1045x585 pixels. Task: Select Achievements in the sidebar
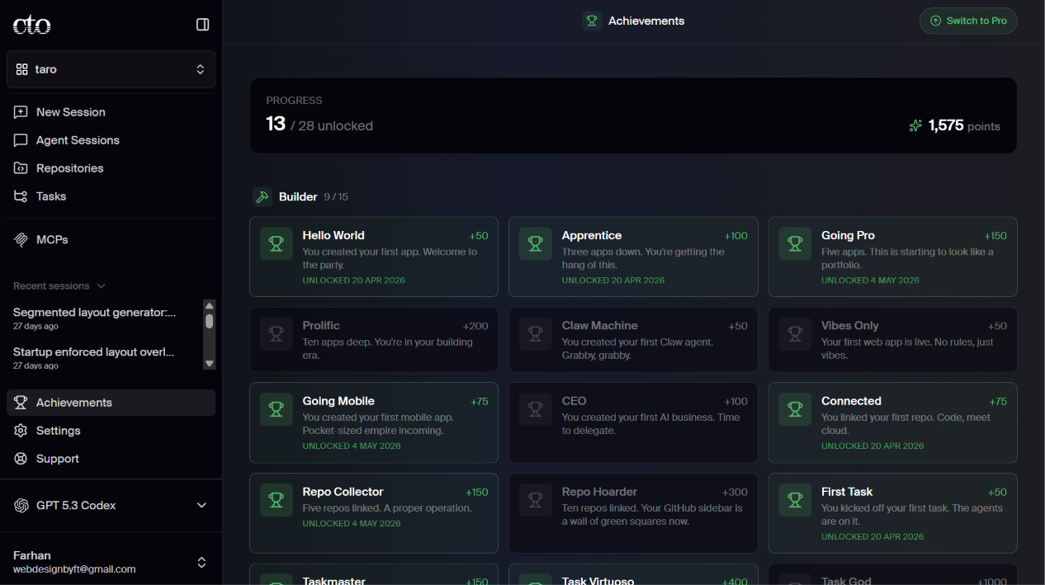pos(111,403)
